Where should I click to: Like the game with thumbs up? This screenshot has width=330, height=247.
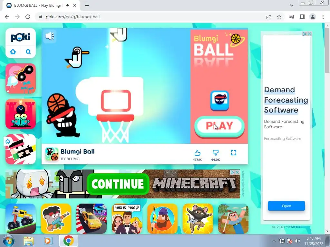(x=198, y=153)
